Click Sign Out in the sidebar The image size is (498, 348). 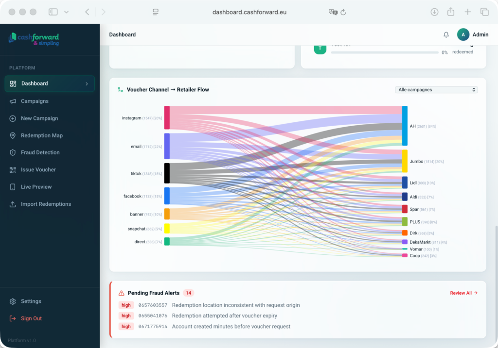pyautogui.click(x=31, y=318)
